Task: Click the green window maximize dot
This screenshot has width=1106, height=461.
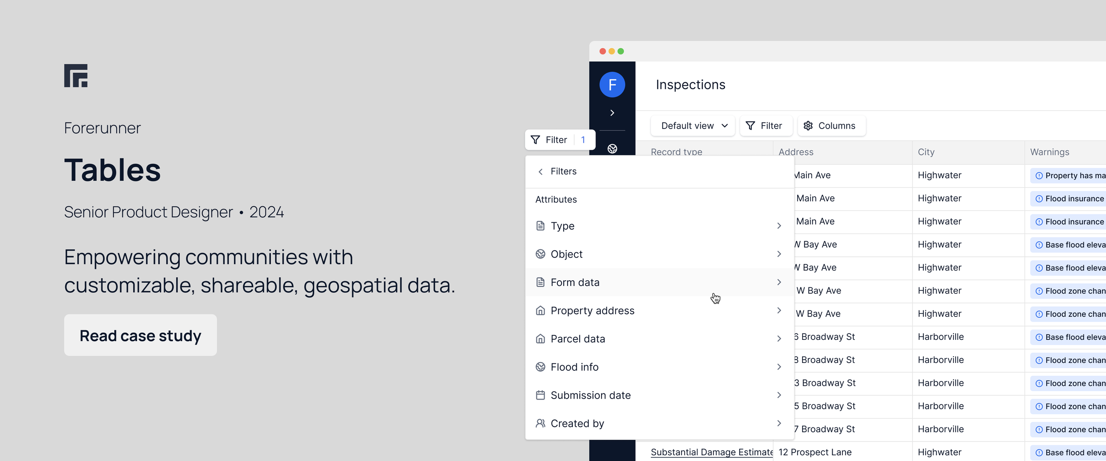Action: point(621,51)
